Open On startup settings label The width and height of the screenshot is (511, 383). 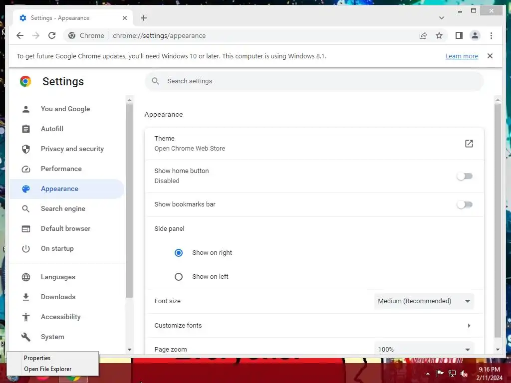click(57, 248)
